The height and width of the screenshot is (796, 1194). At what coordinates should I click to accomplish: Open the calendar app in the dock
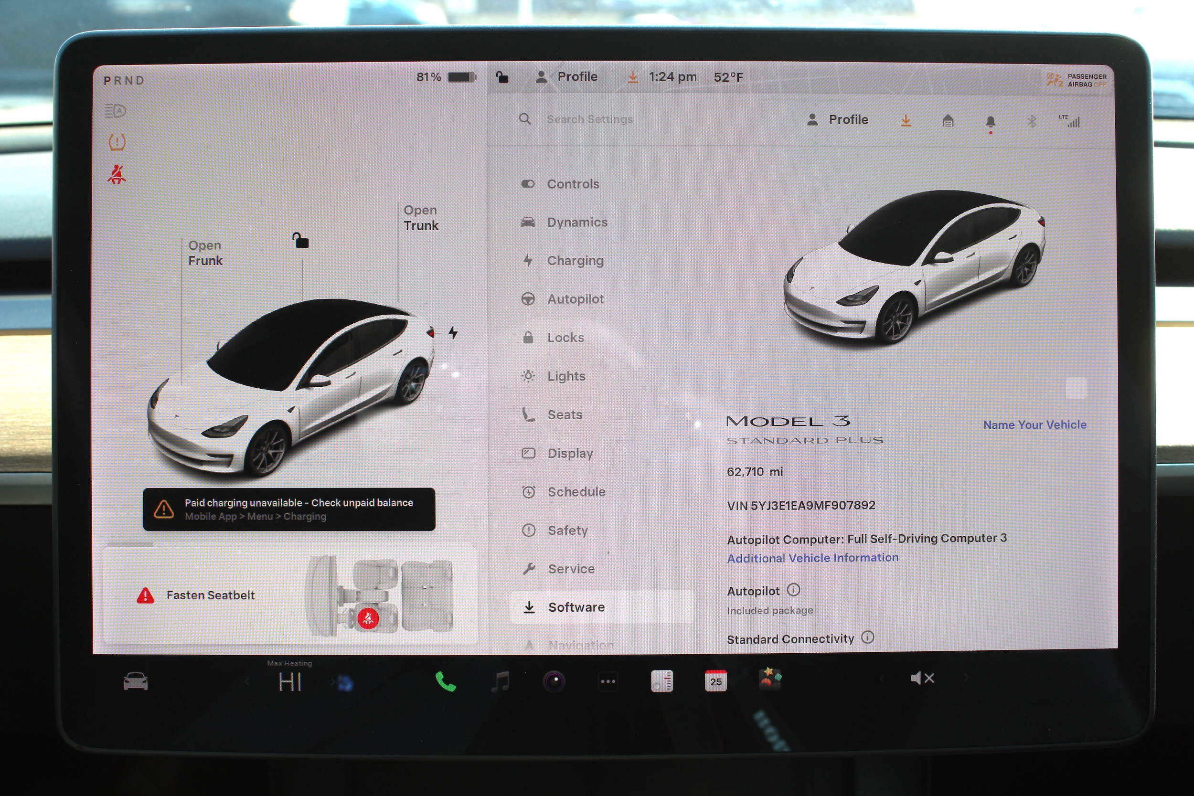coord(715,681)
